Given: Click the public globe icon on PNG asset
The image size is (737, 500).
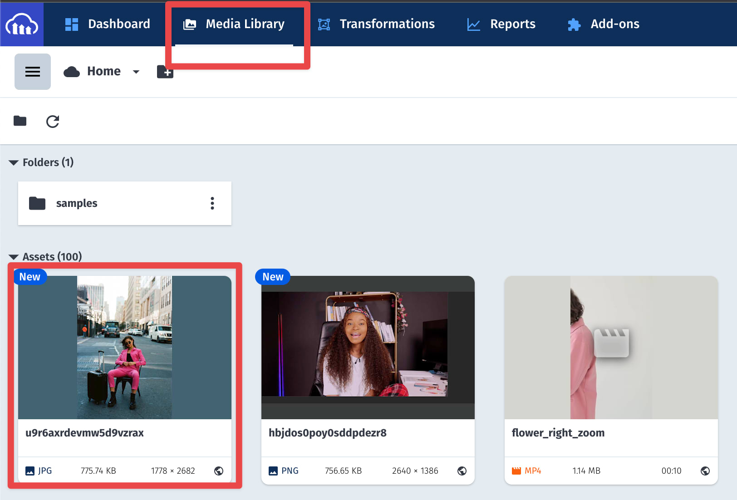Looking at the screenshot, I should pyautogui.click(x=462, y=471).
